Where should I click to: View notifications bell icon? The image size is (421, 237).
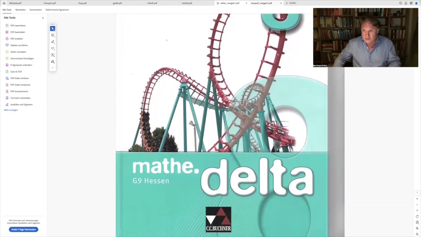(x=406, y=3)
